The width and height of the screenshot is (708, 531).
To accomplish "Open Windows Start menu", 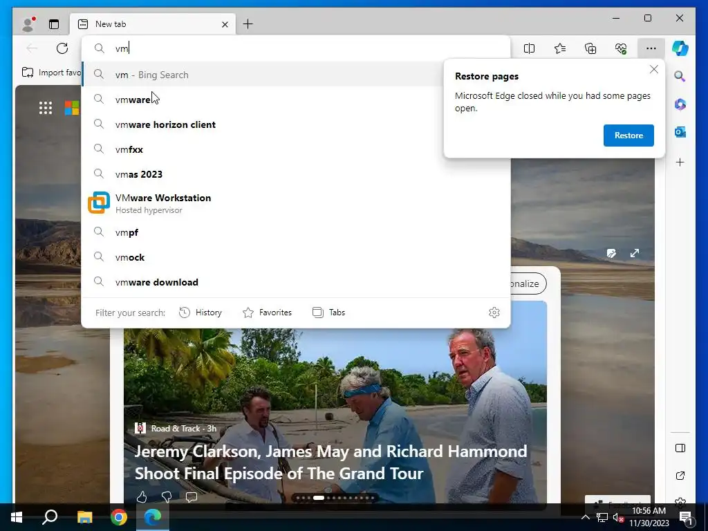I will click(17, 517).
